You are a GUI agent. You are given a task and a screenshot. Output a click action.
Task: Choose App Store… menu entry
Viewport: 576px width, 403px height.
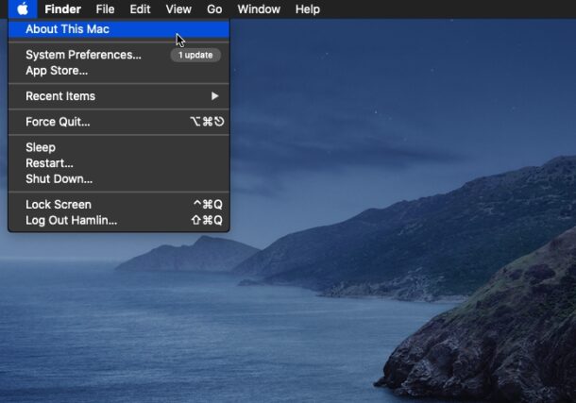[119, 71]
